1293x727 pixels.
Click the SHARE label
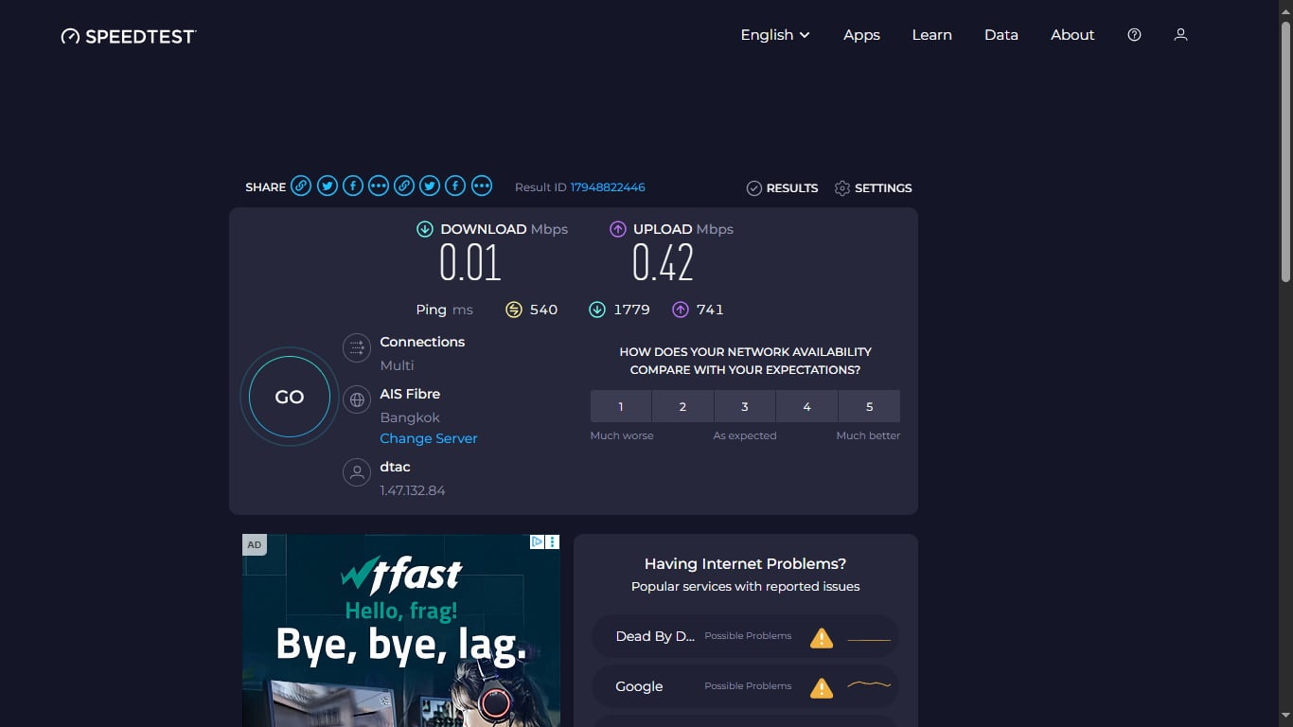coord(265,187)
